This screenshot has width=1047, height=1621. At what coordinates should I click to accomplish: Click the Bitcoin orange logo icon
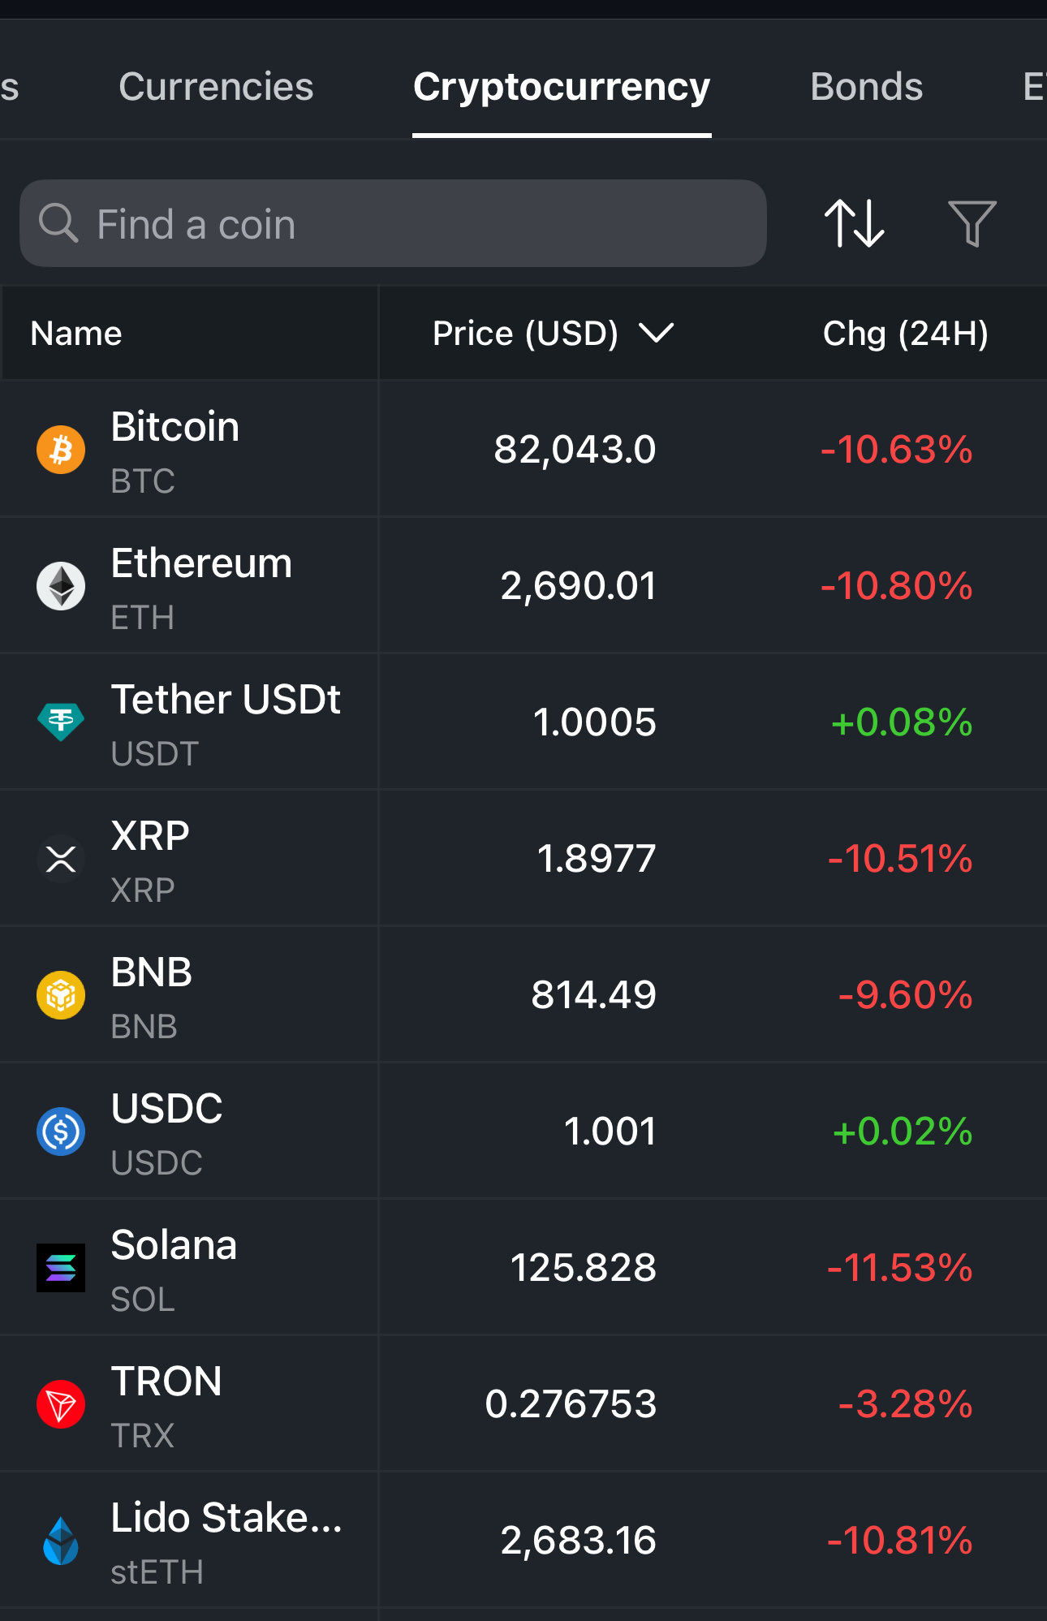pyautogui.click(x=61, y=450)
